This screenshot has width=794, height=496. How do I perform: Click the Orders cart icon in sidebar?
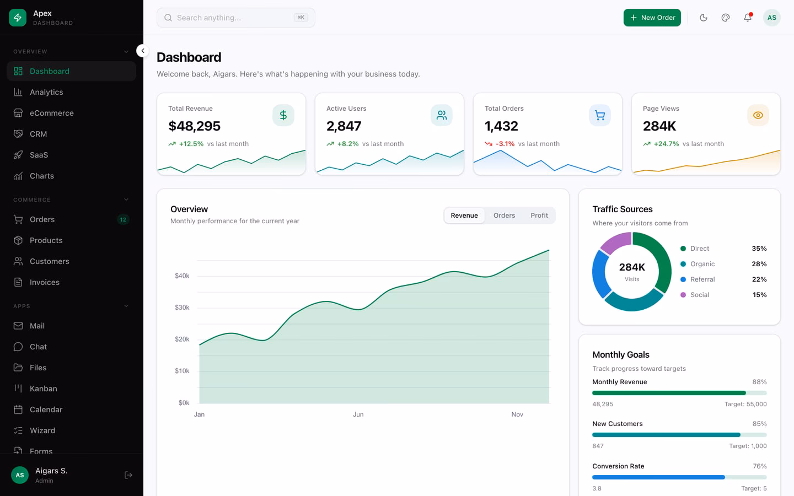coord(18,219)
